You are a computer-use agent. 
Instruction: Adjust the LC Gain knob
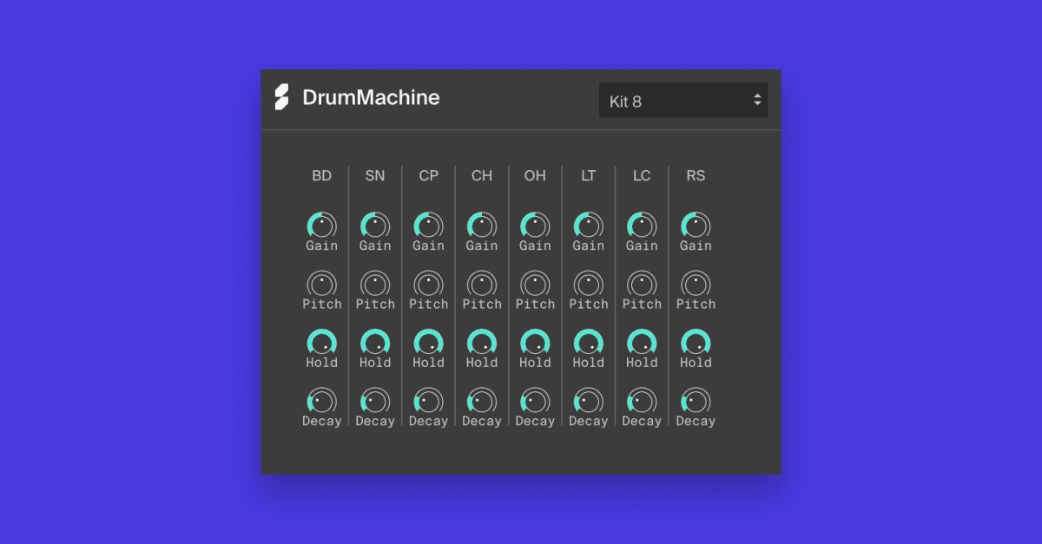coord(642,226)
